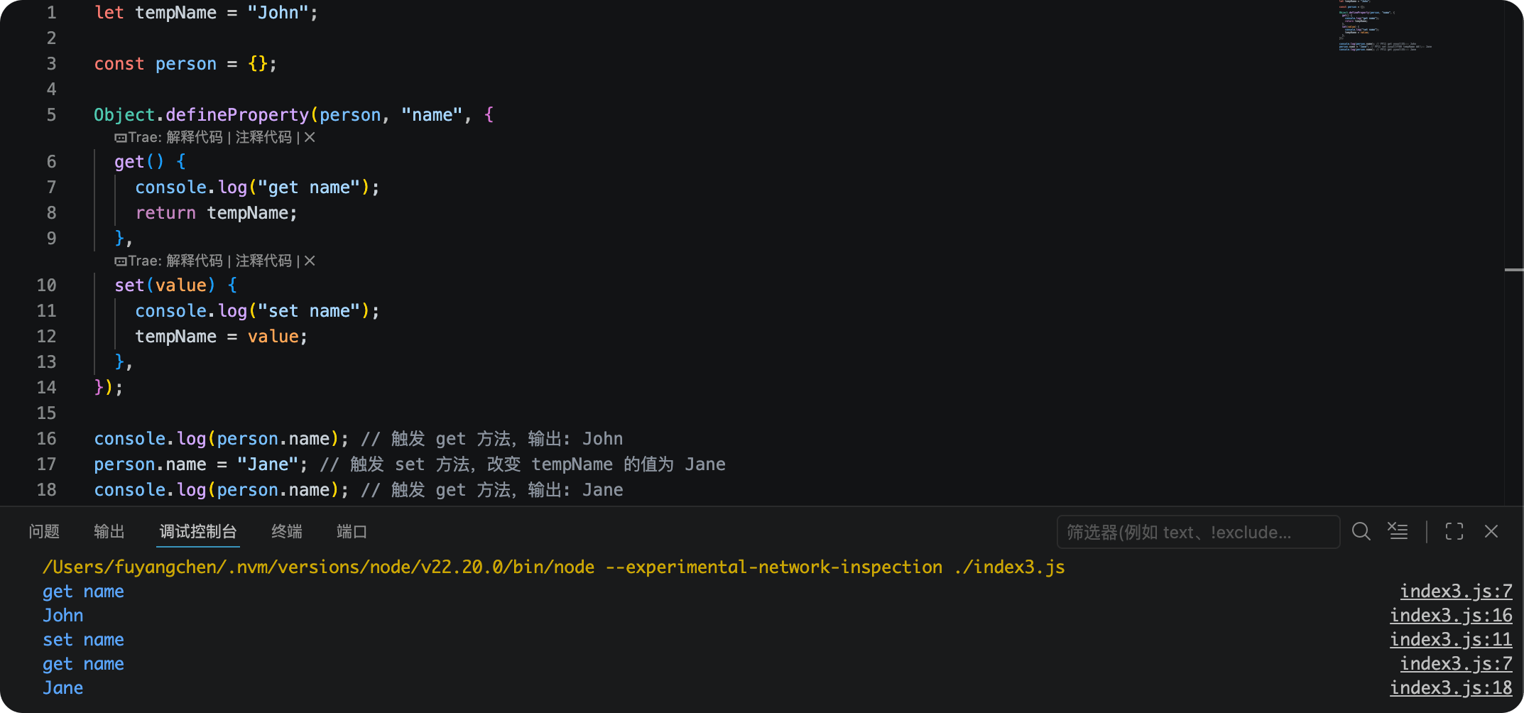Close the bottom panel

(x=1491, y=531)
